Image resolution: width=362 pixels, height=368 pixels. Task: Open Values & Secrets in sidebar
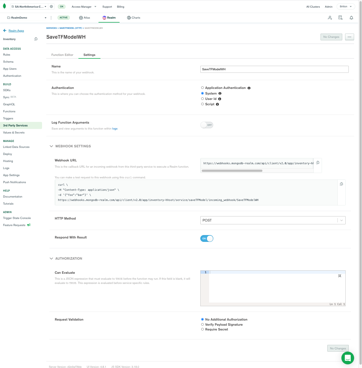[14, 132]
